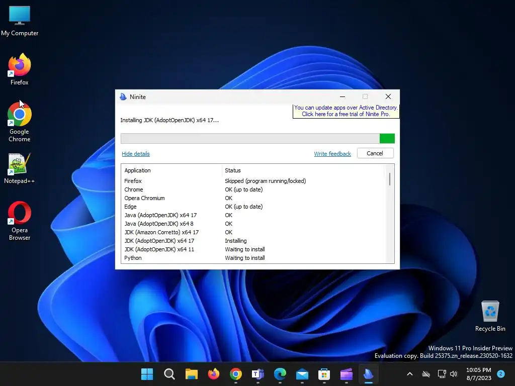This screenshot has width=515, height=386.
Task: Click Write feedback link
Action: tap(332, 154)
